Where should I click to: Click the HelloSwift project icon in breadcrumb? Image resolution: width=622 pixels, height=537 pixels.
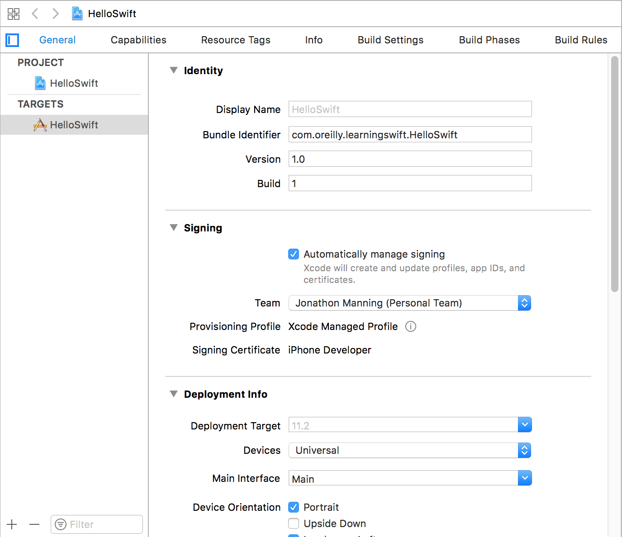pyautogui.click(x=77, y=14)
